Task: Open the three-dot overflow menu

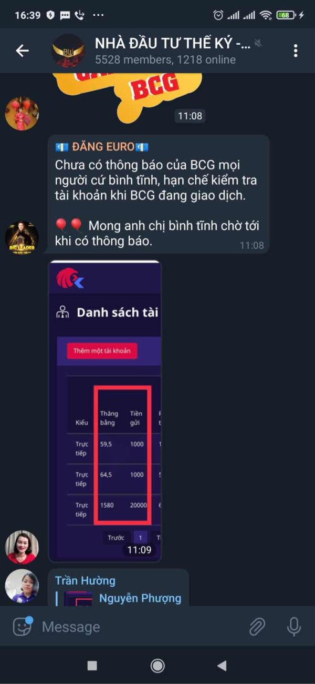Action: click(296, 51)
